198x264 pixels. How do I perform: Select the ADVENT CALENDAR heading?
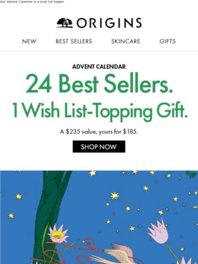pyautogui.click(x=99, y=67)
